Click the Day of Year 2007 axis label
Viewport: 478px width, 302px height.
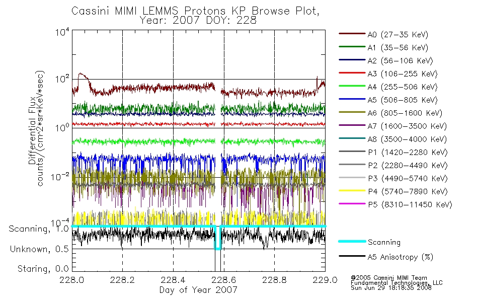(198, 290)
